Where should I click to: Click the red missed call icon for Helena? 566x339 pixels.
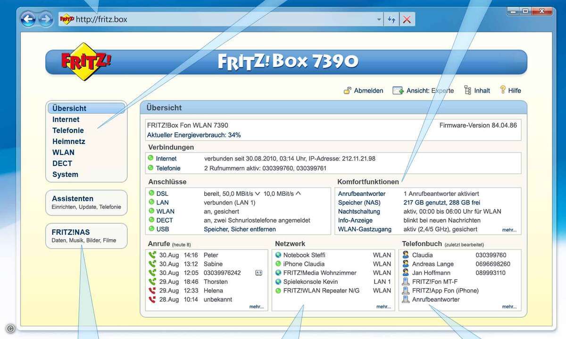[152, 291]
